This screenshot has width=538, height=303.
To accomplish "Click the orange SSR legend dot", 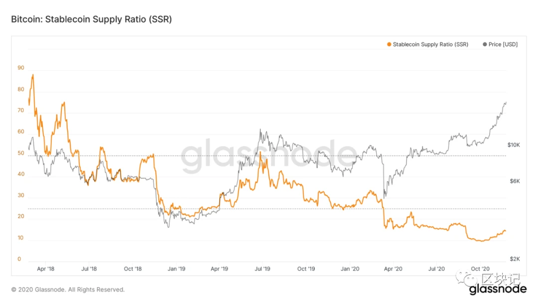I will tap(389, 44).
